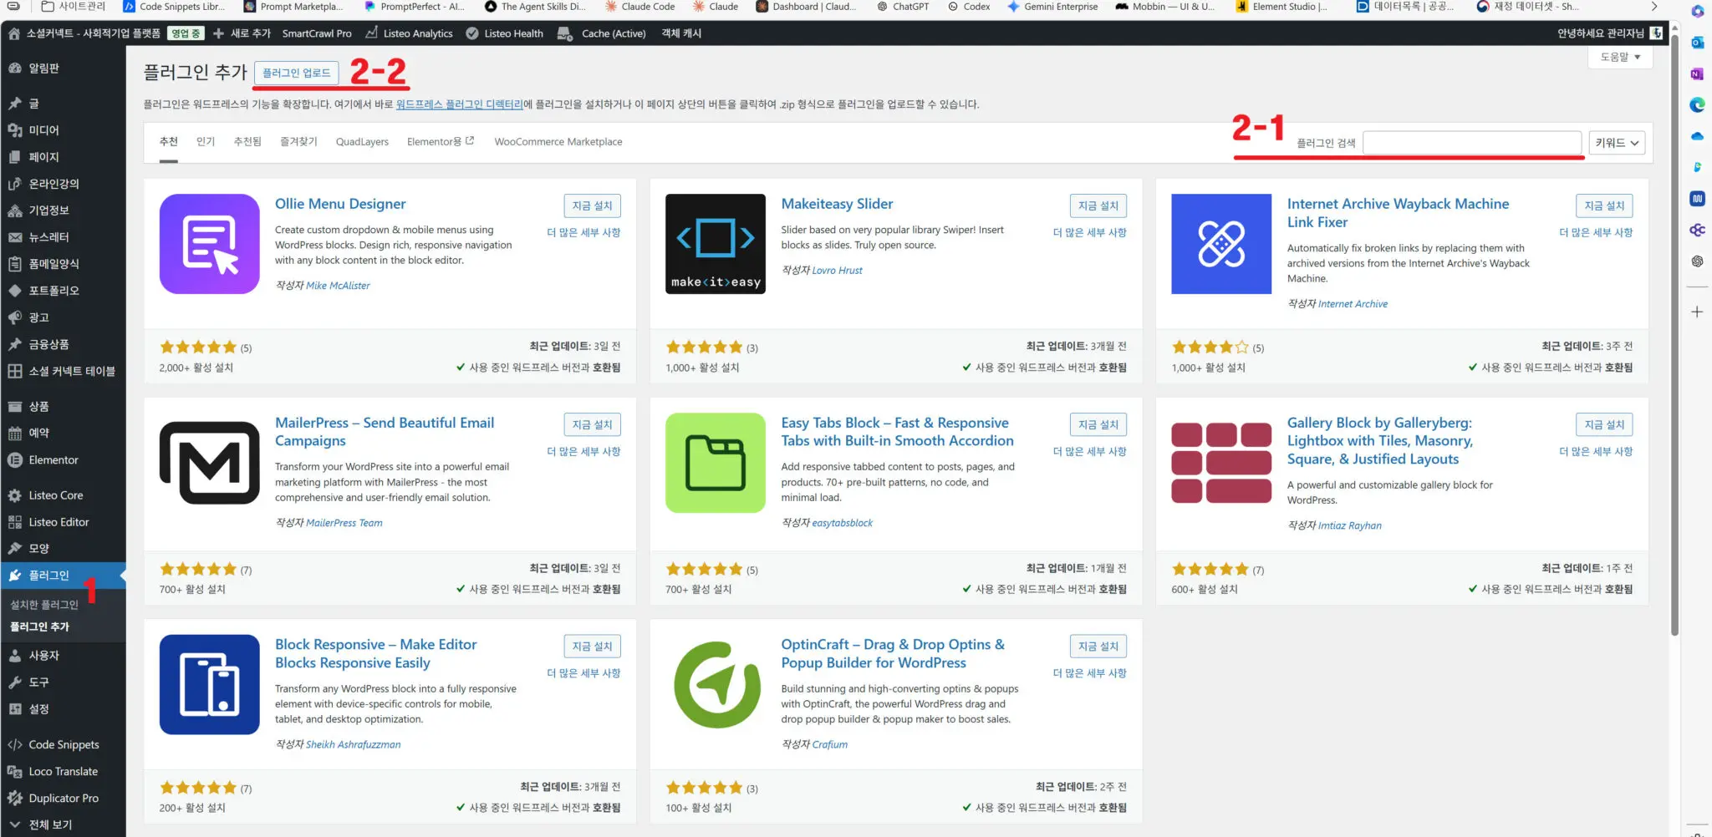
Task: Switch to the 즐겨찾기 plugins tab
Action: [298, 142]
